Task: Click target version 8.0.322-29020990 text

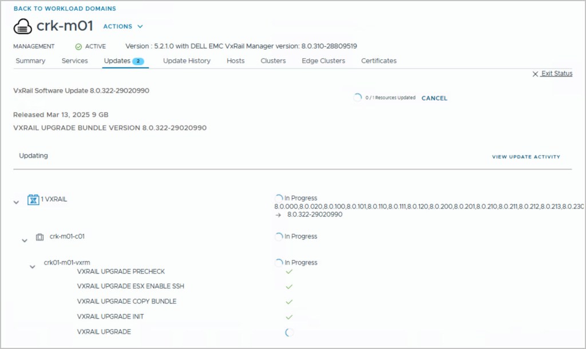Action: point(315,214)
